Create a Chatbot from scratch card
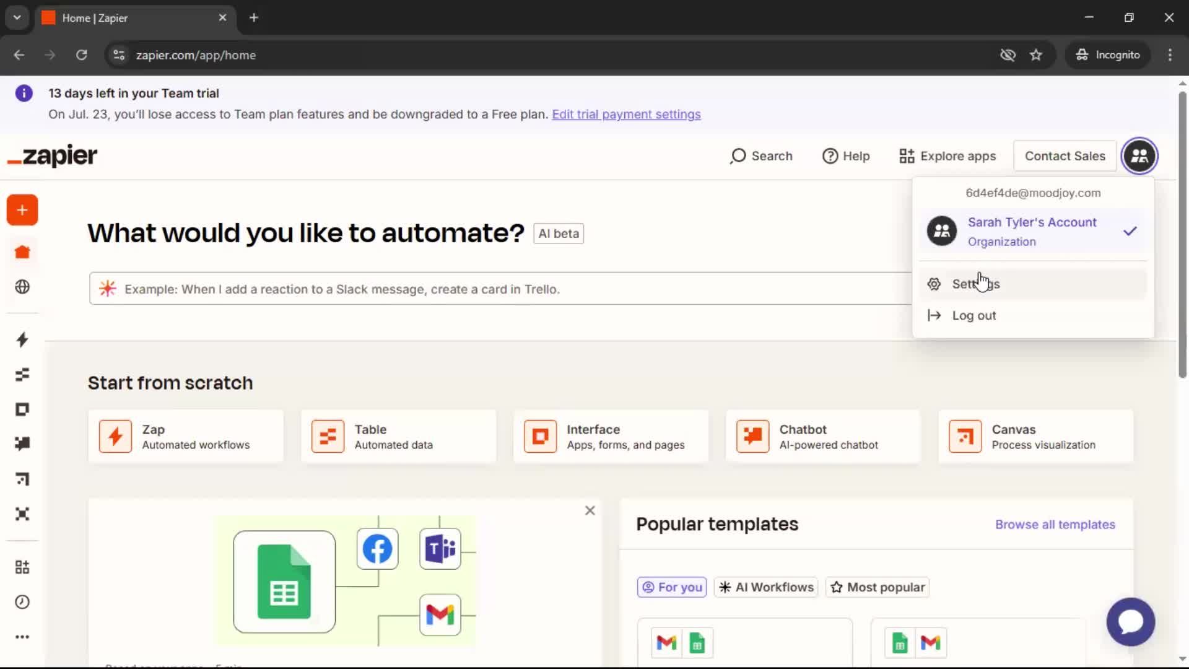This screenshot has height=669, width=1189. click(823, 437)
